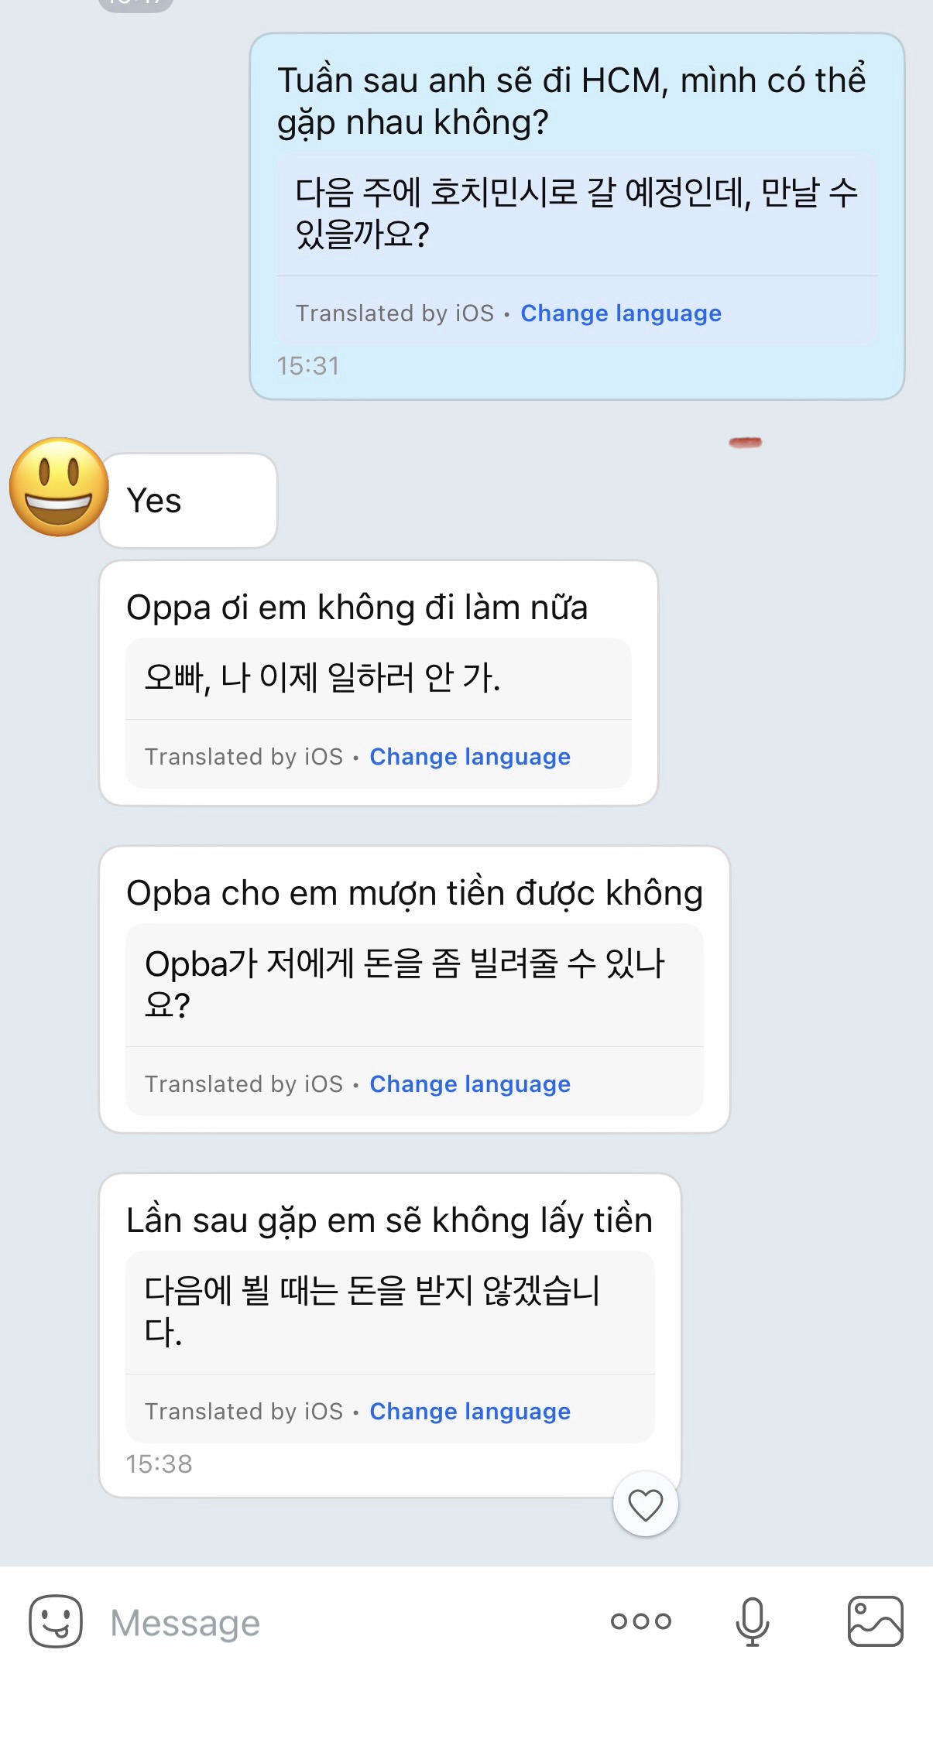933x1756 pixels.
Task: Tap the Korean translation '오빠, 나 이제 일하러 안 가.'
Action: point(323,678)
